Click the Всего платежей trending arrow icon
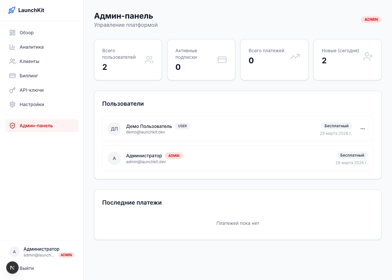 [295, 56]
